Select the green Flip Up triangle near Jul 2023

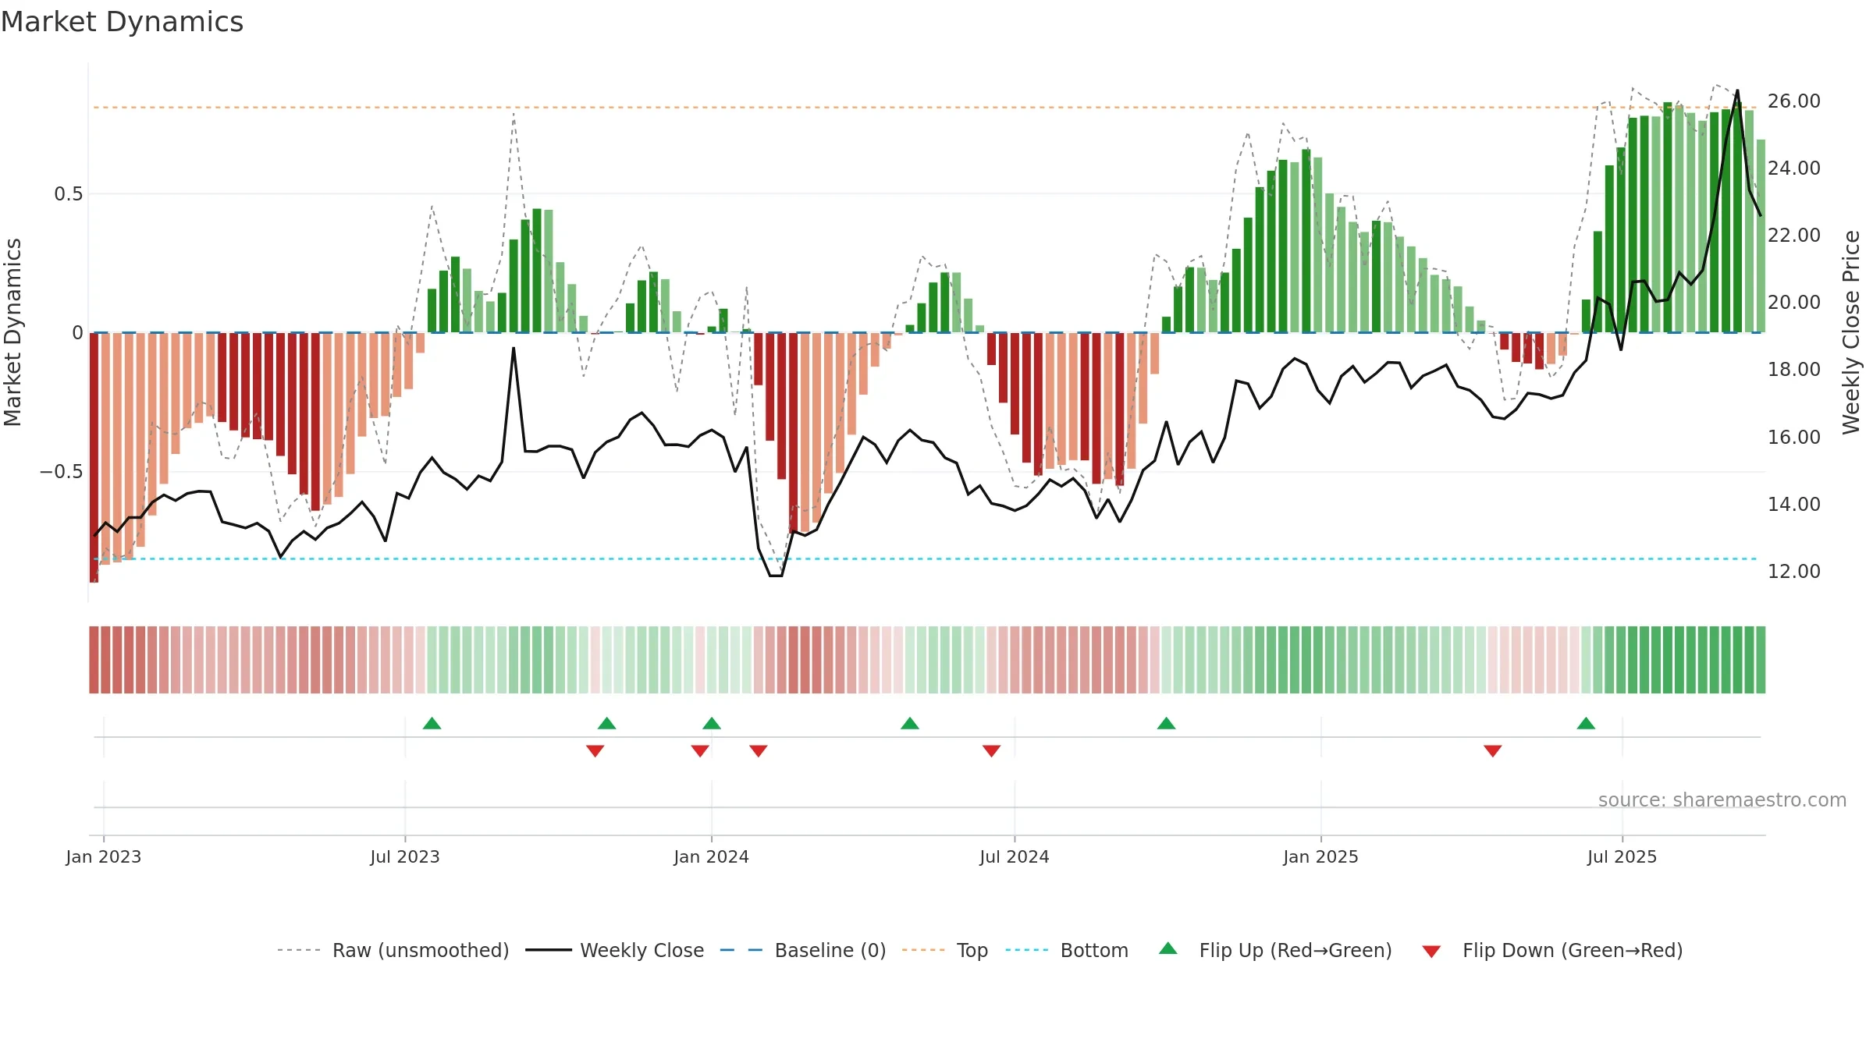(x=432, y=723)
